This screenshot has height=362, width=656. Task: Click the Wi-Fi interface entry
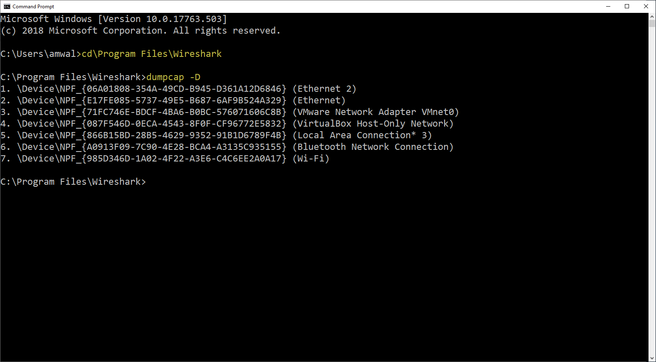pyautogui.click(x=311, y=159)
